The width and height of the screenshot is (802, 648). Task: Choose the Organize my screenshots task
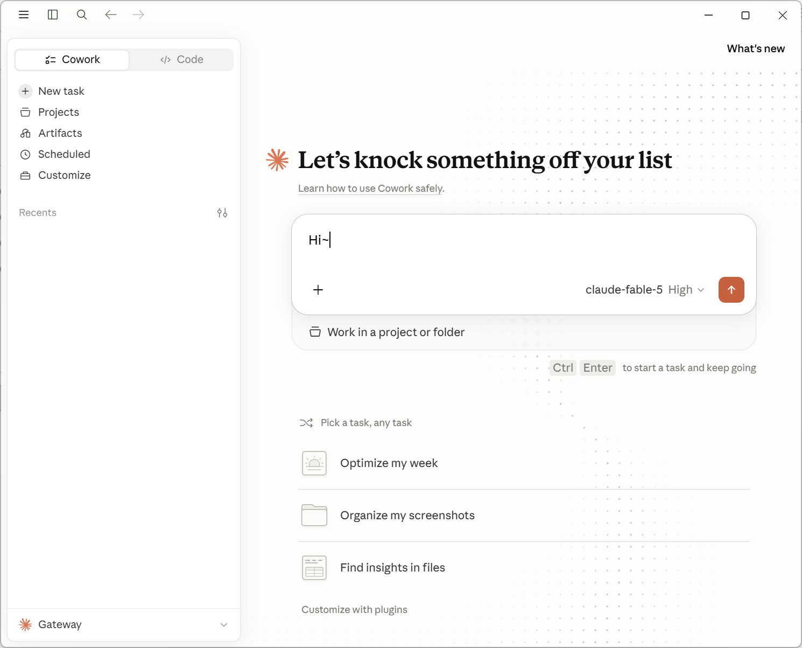(x=524, y=515)
